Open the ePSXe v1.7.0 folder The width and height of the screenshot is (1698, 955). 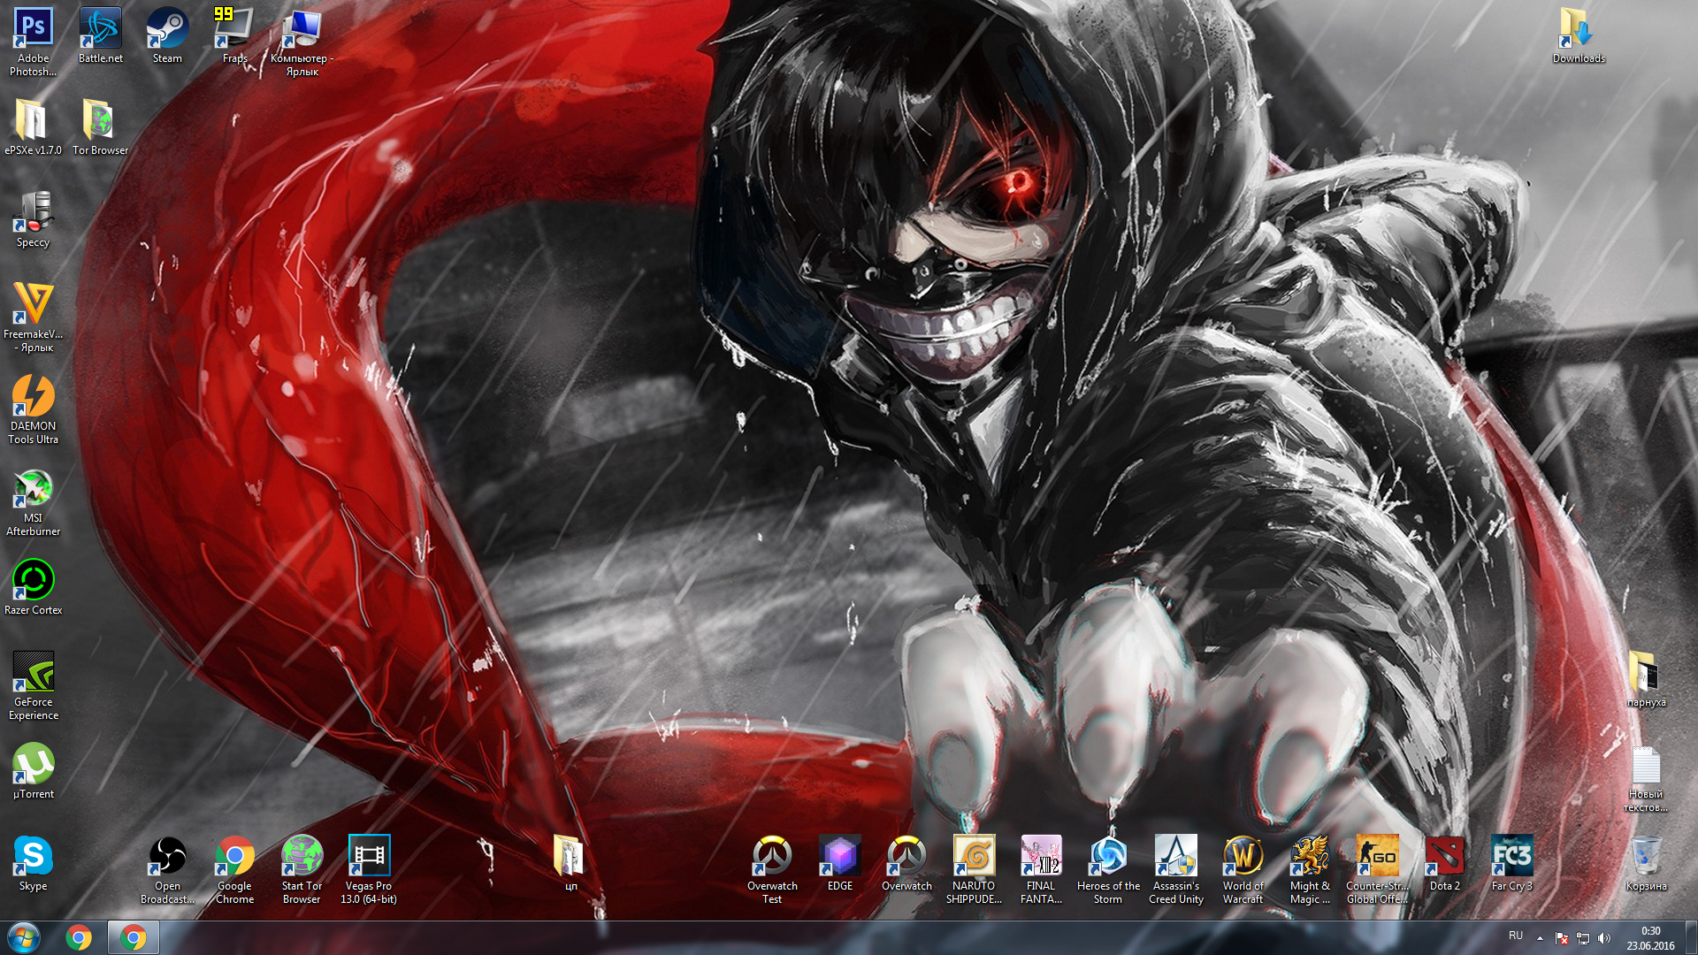[33, 128]
